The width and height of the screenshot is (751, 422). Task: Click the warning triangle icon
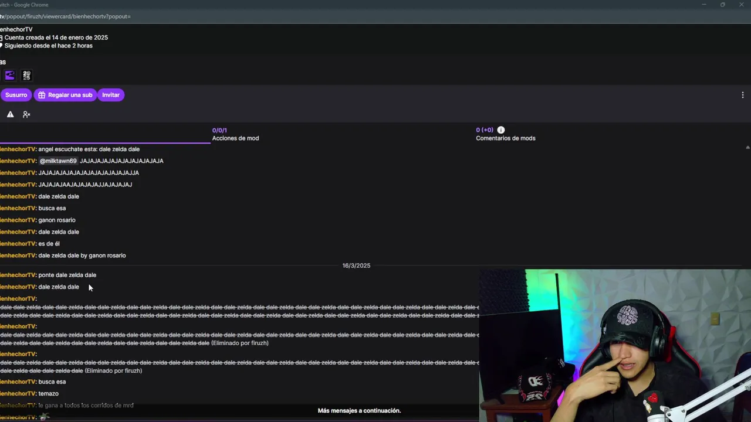(x=10, y=114)
